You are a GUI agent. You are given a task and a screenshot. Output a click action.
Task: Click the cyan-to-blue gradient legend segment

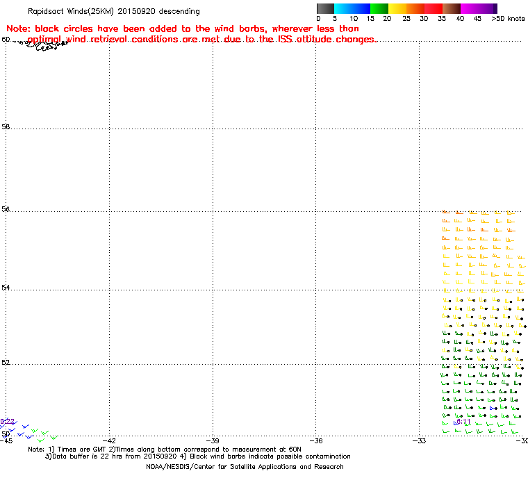(x=352, y=8)
